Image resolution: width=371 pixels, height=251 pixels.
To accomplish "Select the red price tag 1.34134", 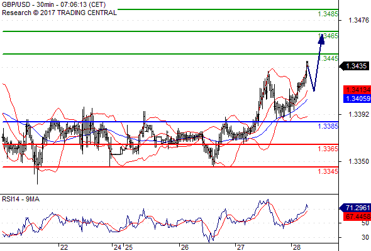I will 357,90.
